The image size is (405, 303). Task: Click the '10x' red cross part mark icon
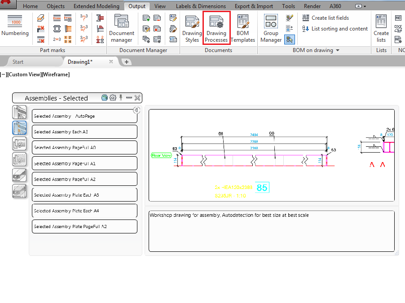click(x=40, y=29)
